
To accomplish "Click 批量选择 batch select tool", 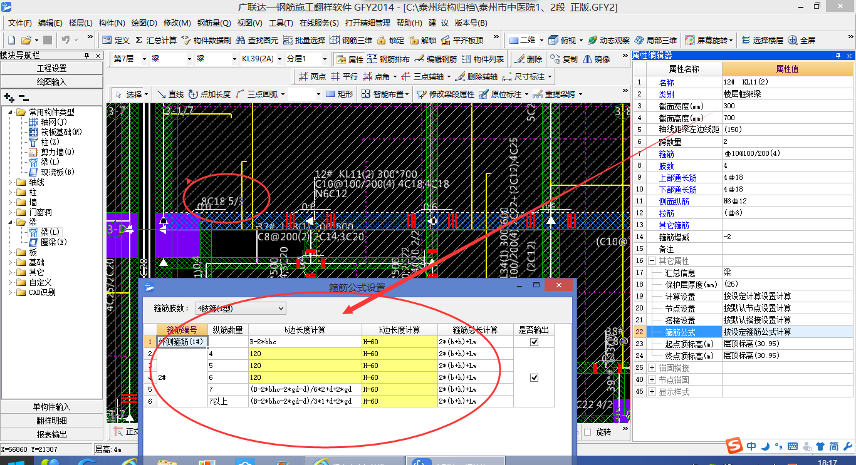I will coord(304,40).
